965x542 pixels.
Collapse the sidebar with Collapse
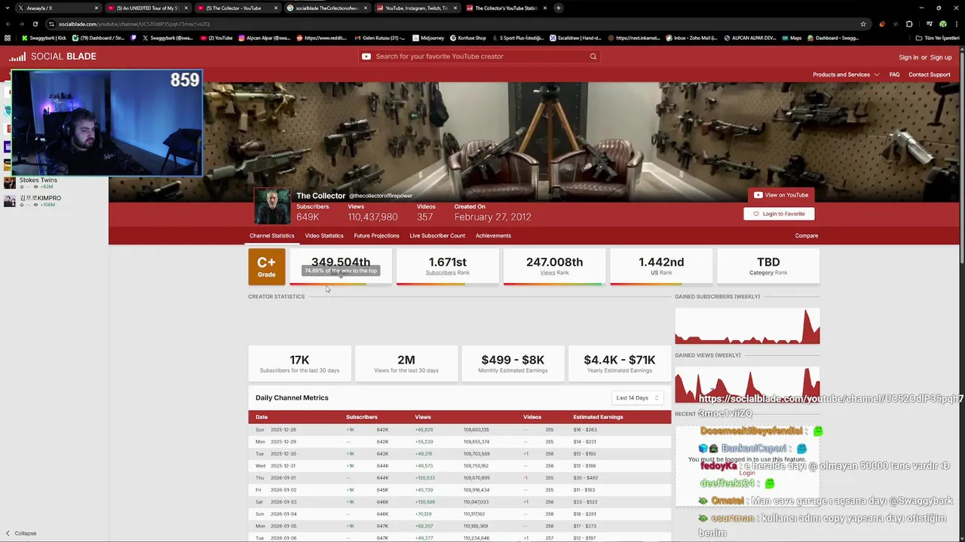click(21, 533)
